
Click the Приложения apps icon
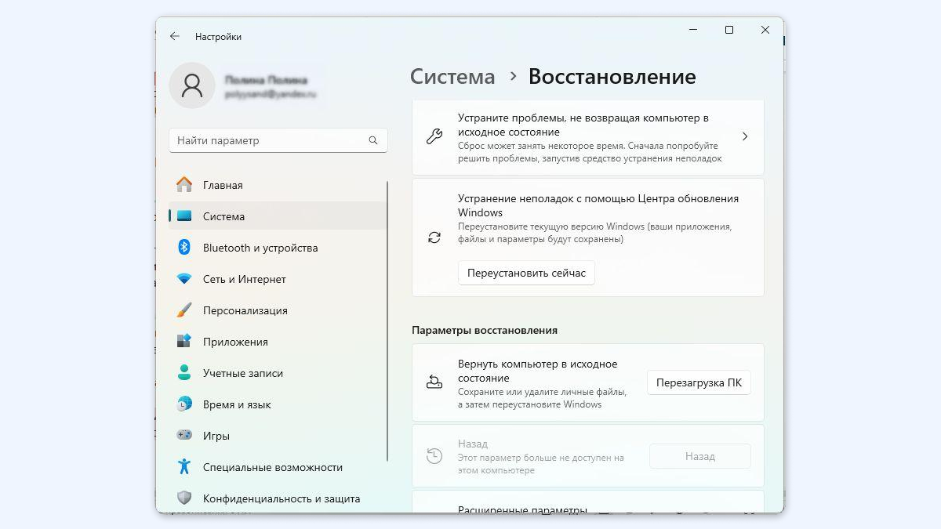point(184,342)
